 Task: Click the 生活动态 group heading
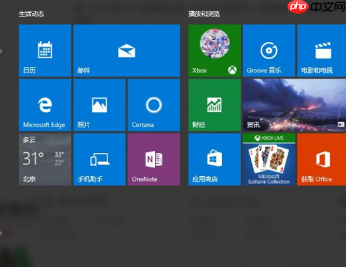pyautogui.click(x=32, y=14)
